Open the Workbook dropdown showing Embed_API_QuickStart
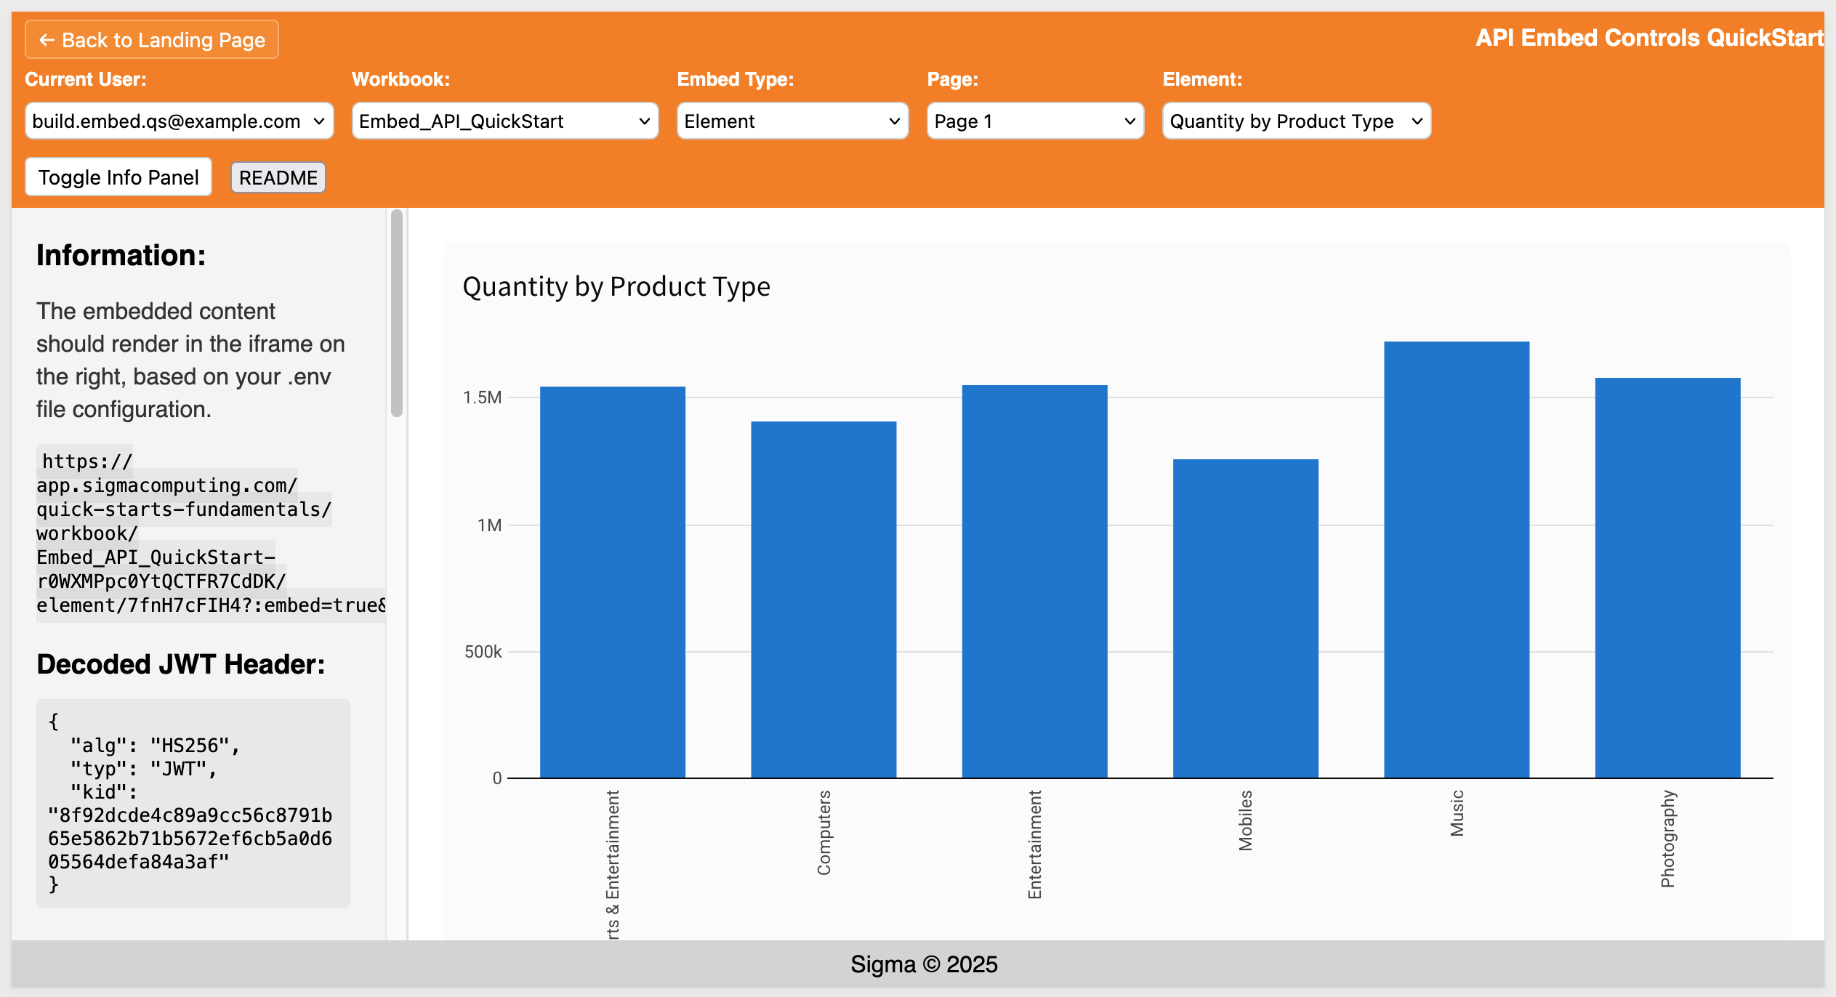 (x=504, y=121)
